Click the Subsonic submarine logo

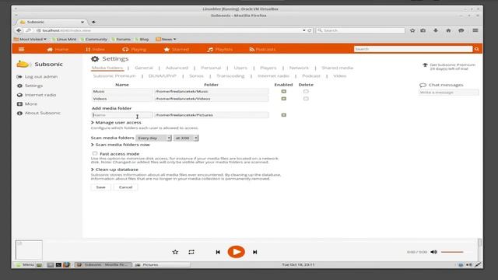(23, 64)
